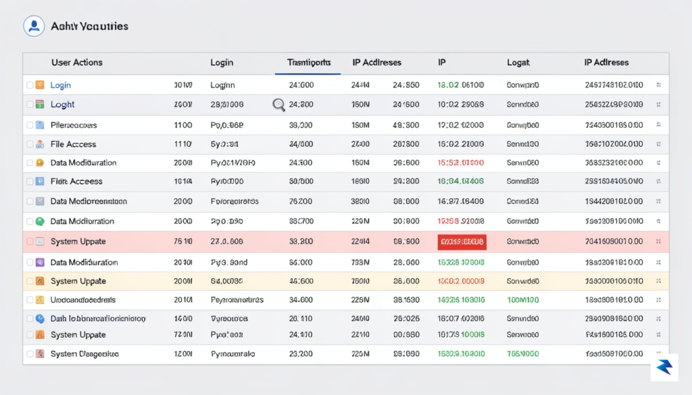The height and width of the screenshot is (395, 692).
Task: Check the Data Modidwration row checkbox
Action: tap(30, 163)
